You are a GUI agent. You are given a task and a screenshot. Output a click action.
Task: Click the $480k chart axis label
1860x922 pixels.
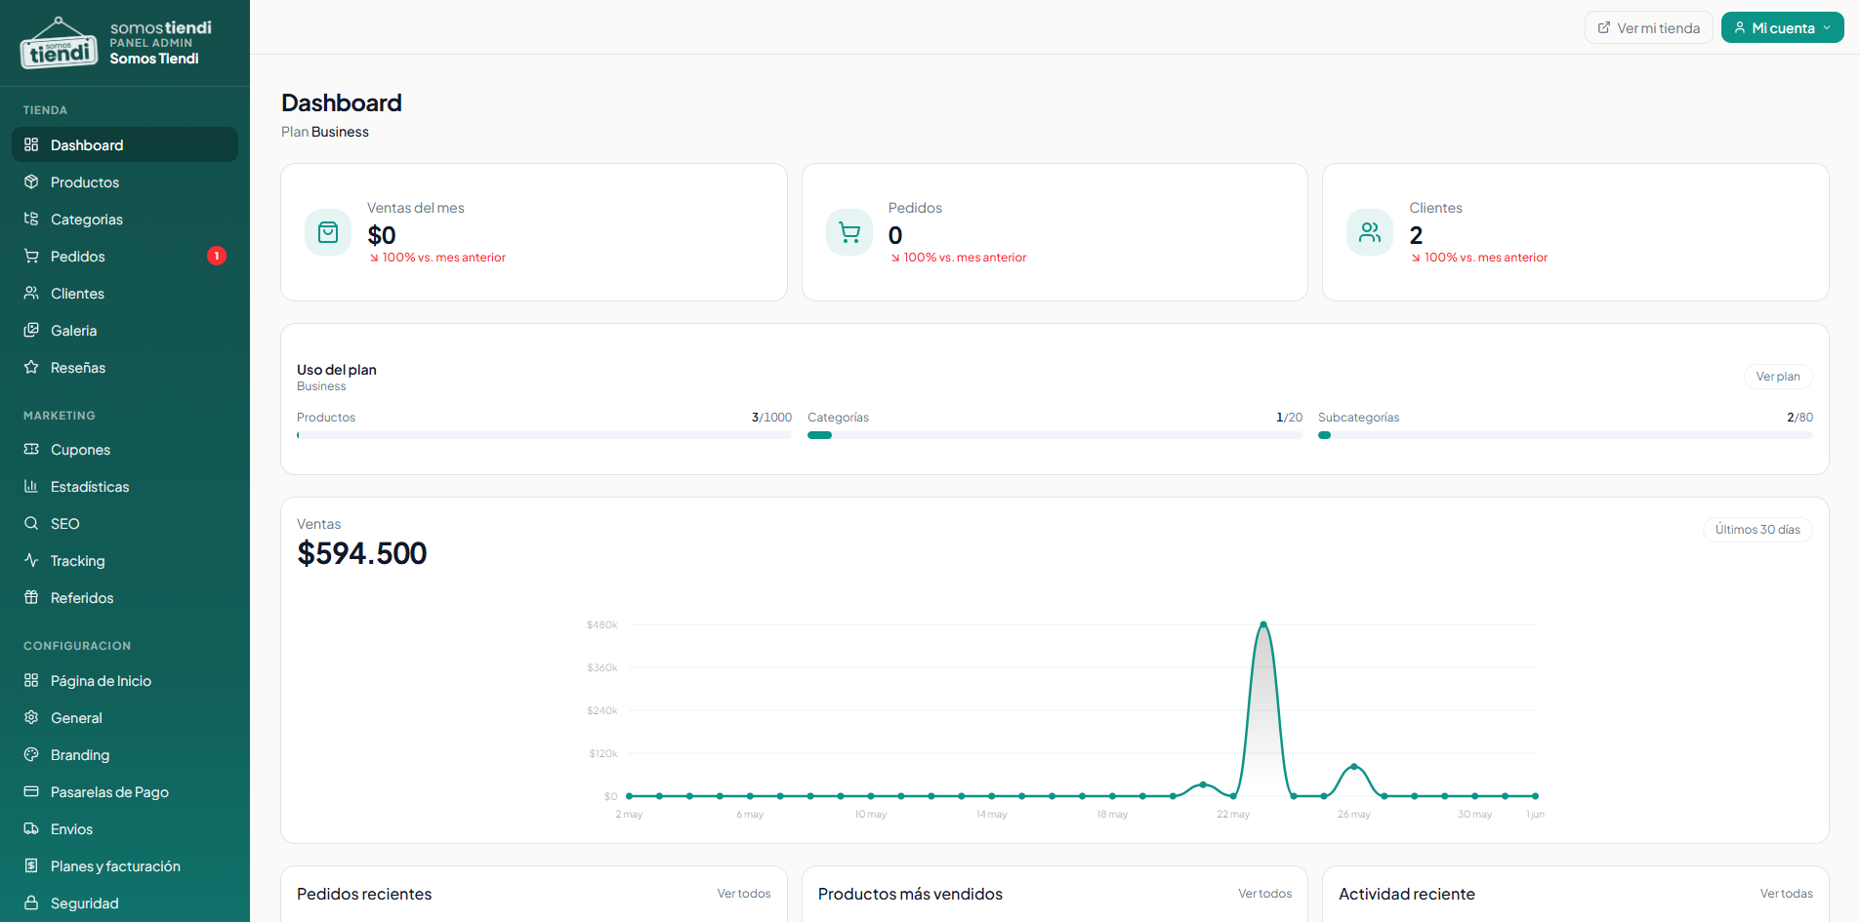601,624
